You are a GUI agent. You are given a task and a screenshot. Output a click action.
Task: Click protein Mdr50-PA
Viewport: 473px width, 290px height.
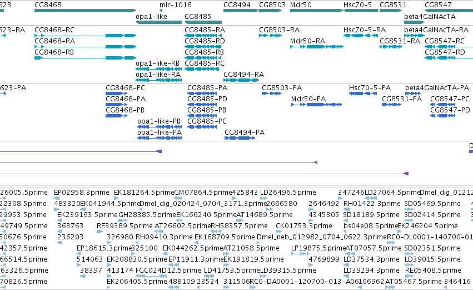point(308,99)
